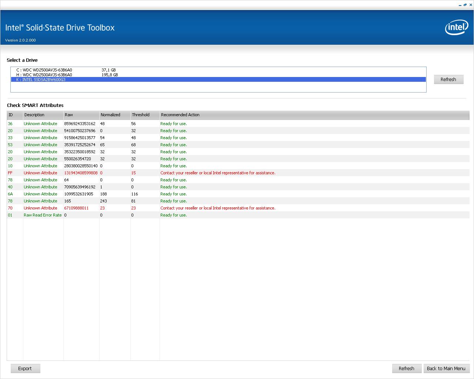This screenshot has height=379, width=474.
Task: Click ID FF in the attributes table
Action: (10, 173)
